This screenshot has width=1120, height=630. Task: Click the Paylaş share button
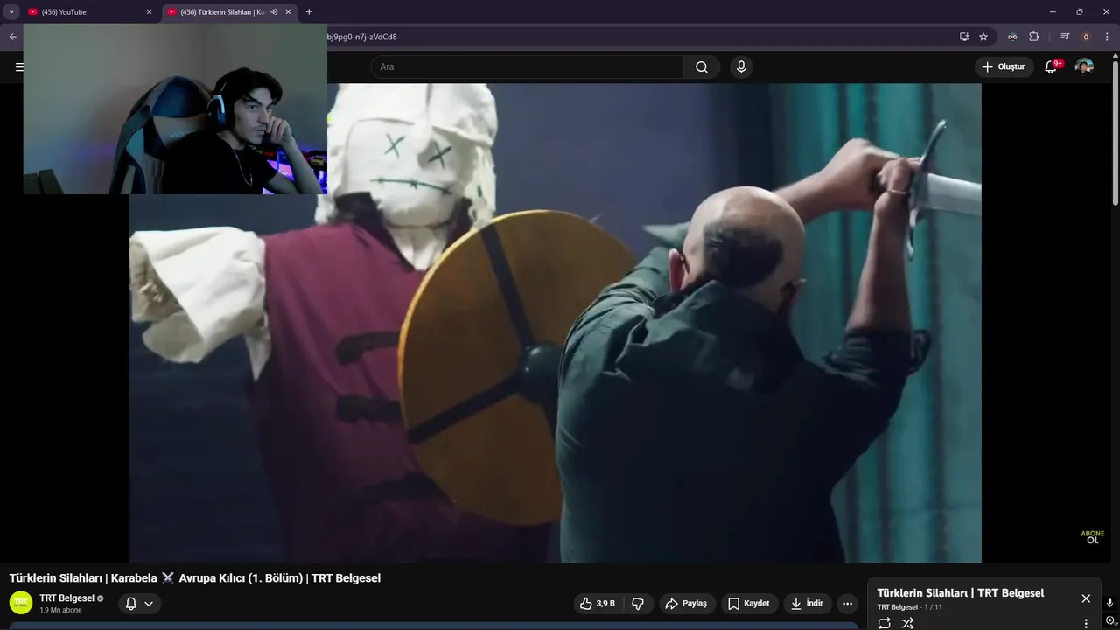[x=686, y=604]
